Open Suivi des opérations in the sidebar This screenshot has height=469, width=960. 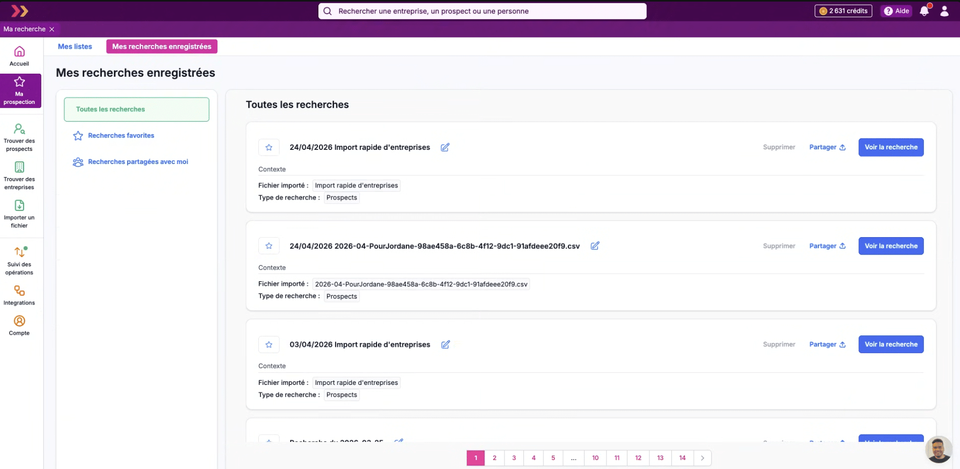(x=19, y=261)
